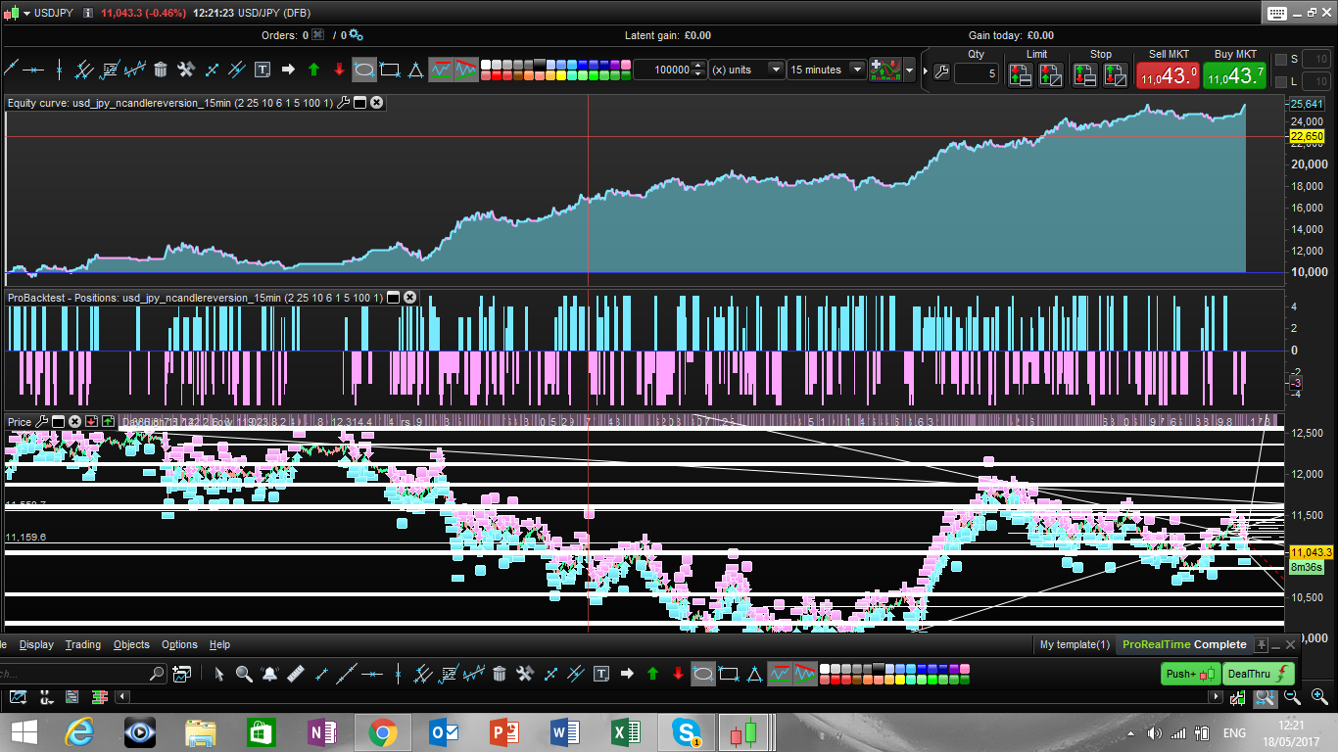Click the orders gear settings icon
Image resolution: width=1338 pixels, height=752 pixels.
tap(356, 35)
